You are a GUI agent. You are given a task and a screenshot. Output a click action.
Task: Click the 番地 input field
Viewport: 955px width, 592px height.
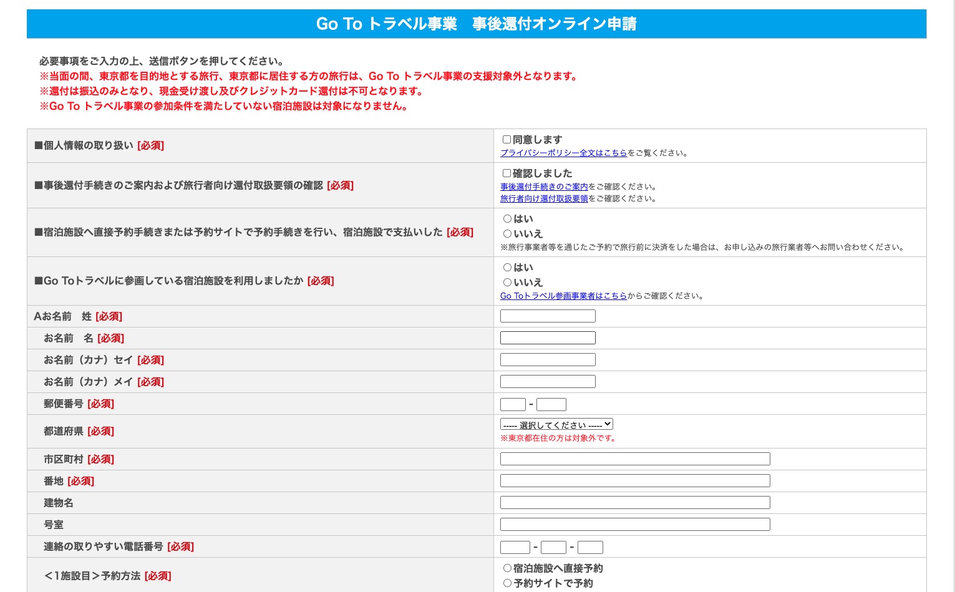point(635,481)
